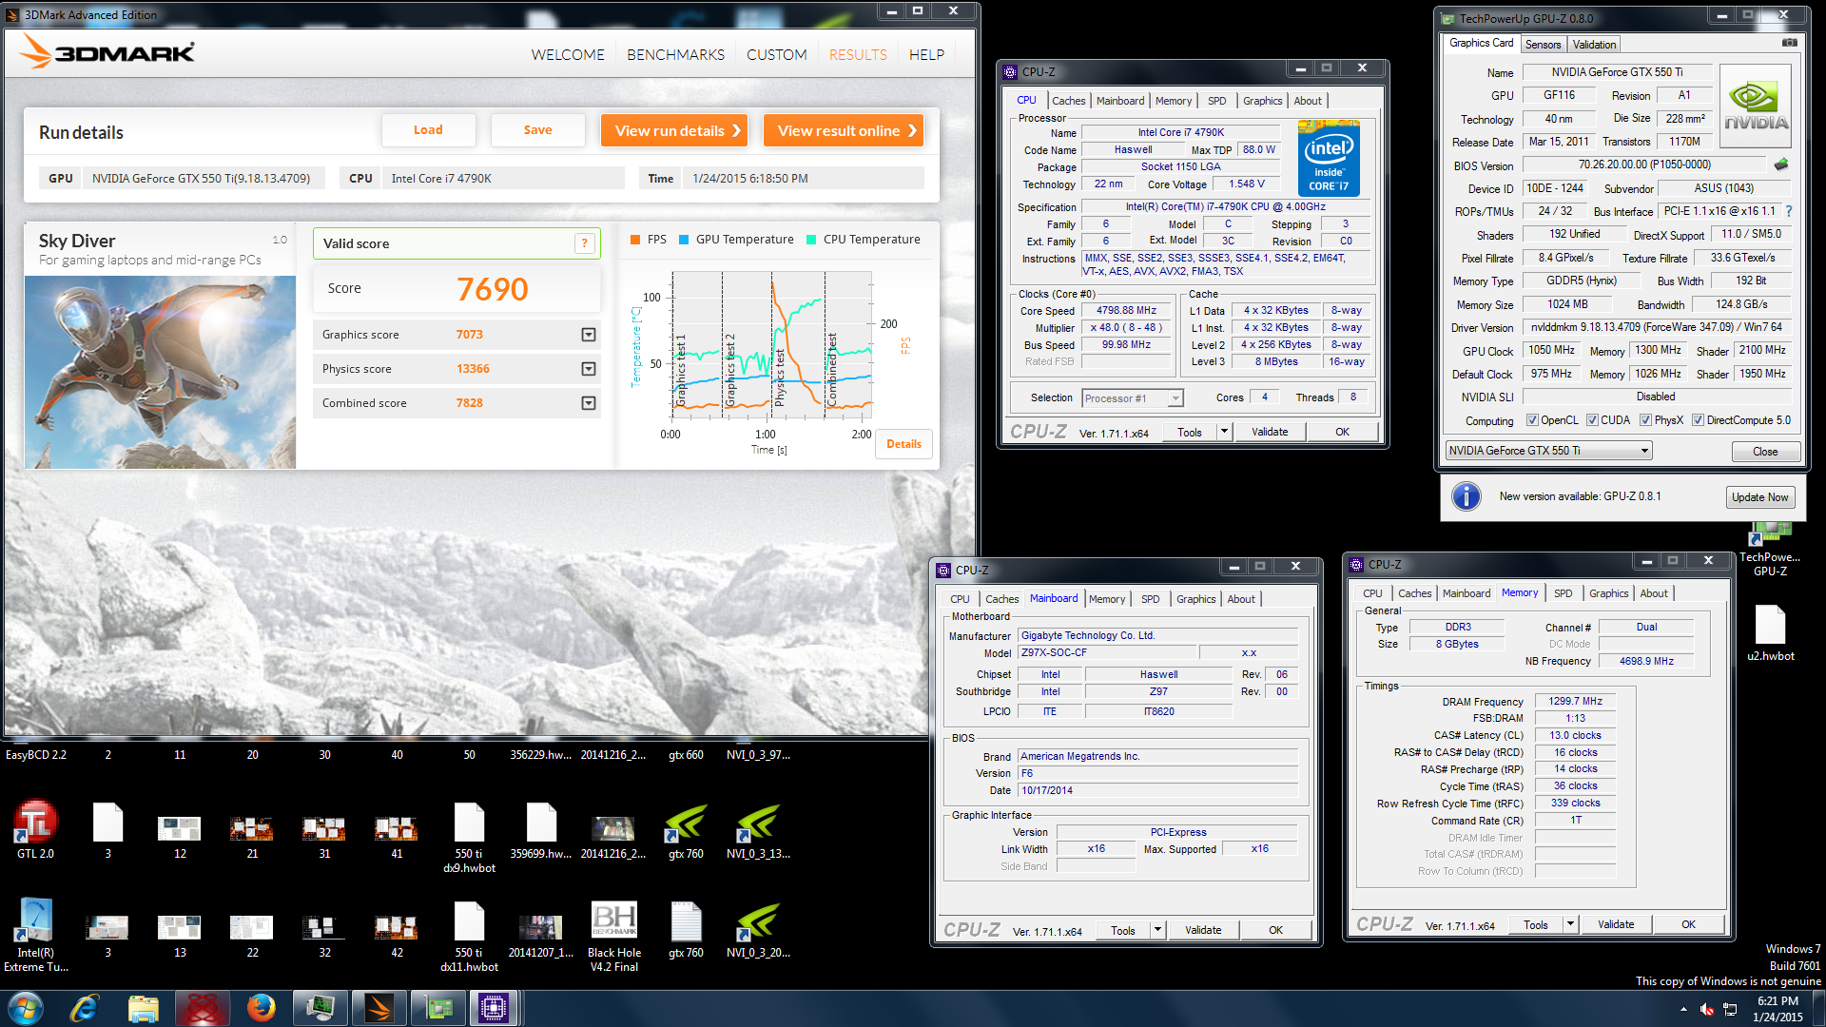Open the Caches tab in the CPU tab window
This screenshot has height=1027, width=1826.
click(x=1068, y=101)
